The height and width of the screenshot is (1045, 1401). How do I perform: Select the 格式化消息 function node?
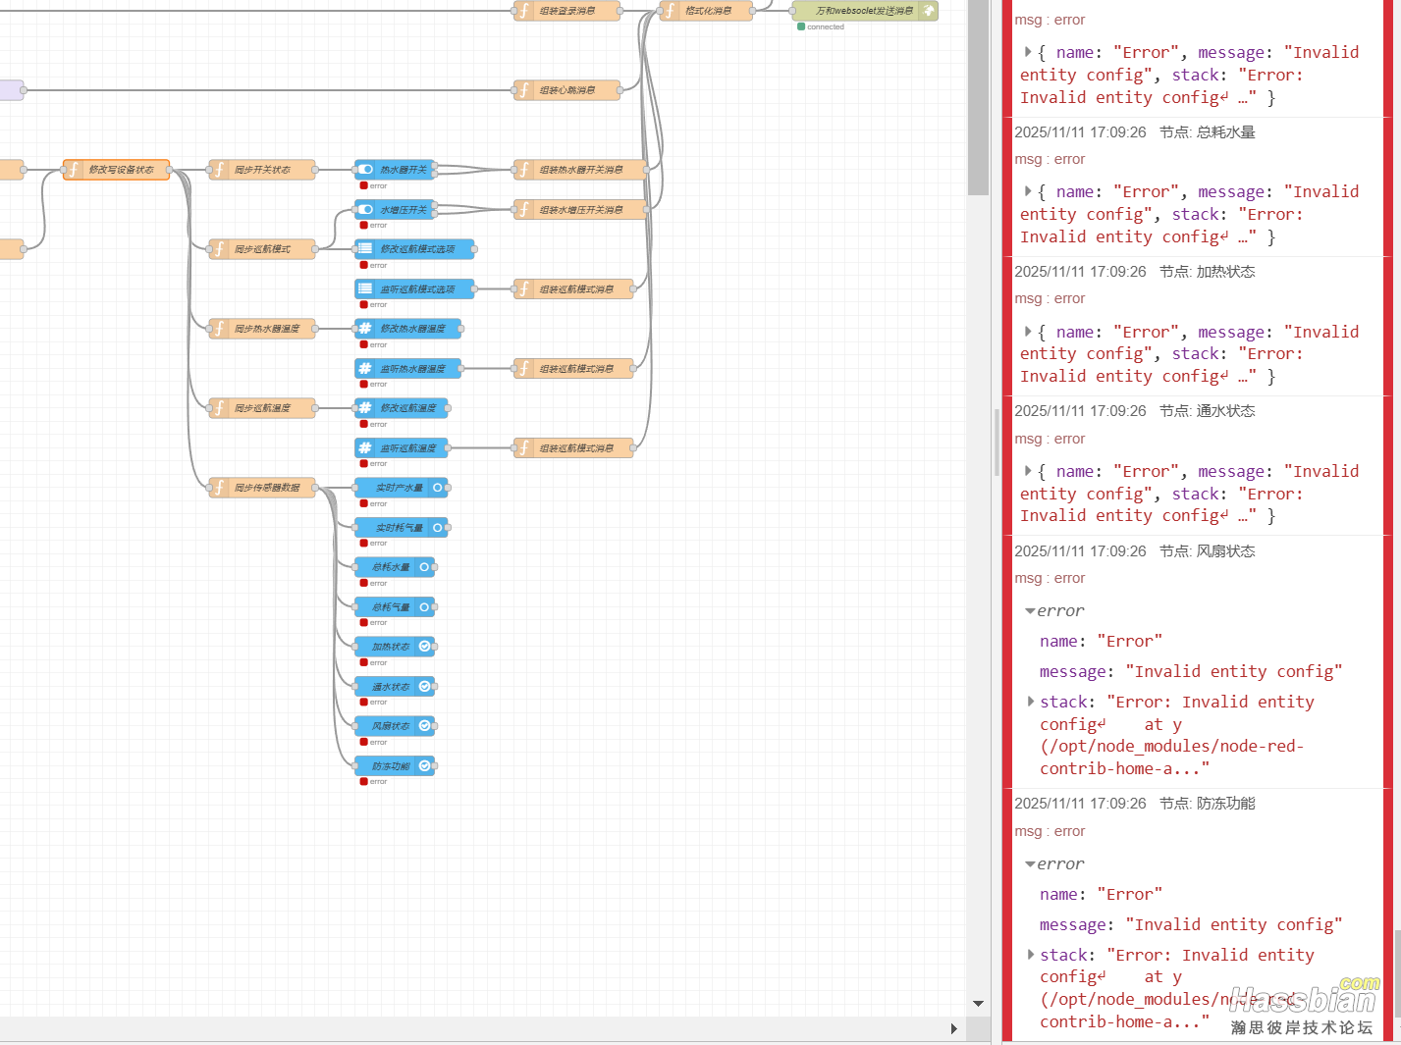[707, 11]
